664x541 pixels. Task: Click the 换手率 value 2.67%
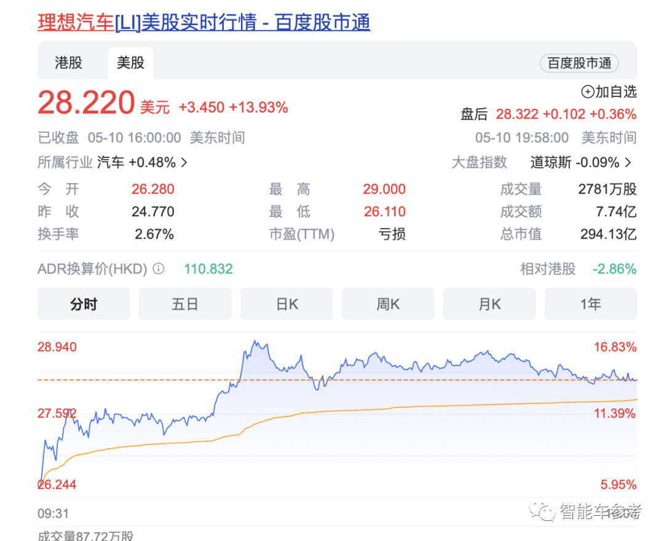click(x=154, y=234)
